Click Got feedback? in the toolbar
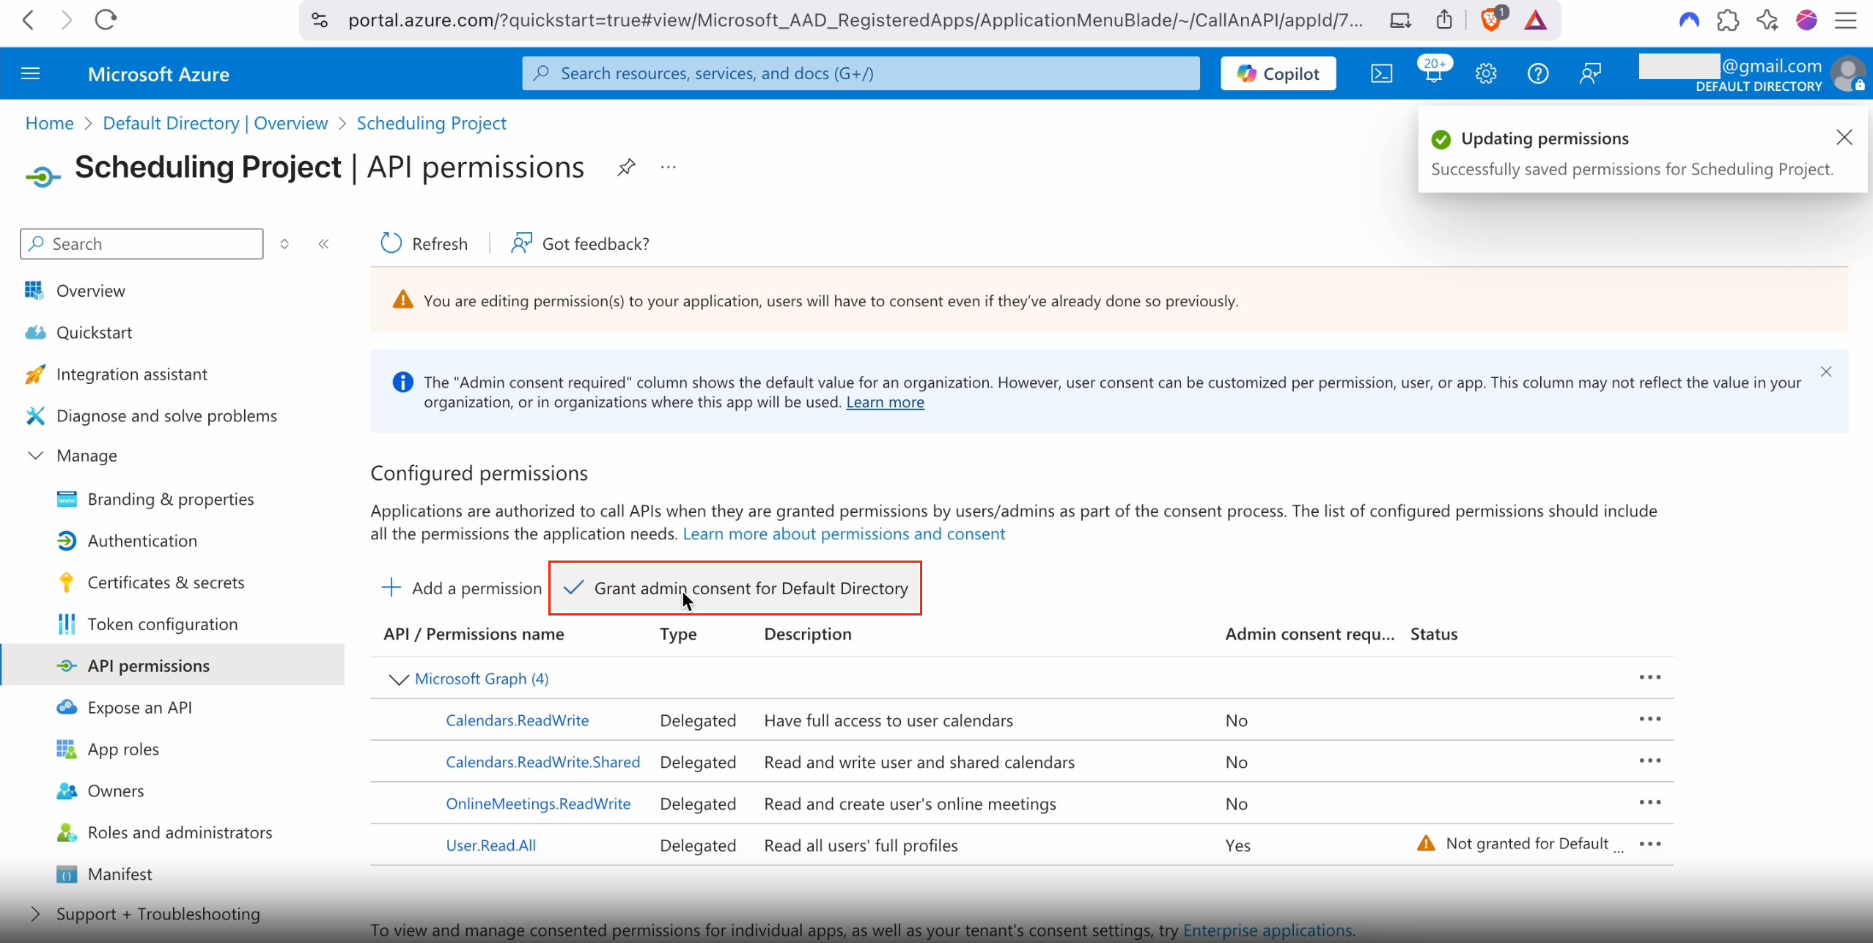Viewport: 1873px width, 943px height. (580, 243)
